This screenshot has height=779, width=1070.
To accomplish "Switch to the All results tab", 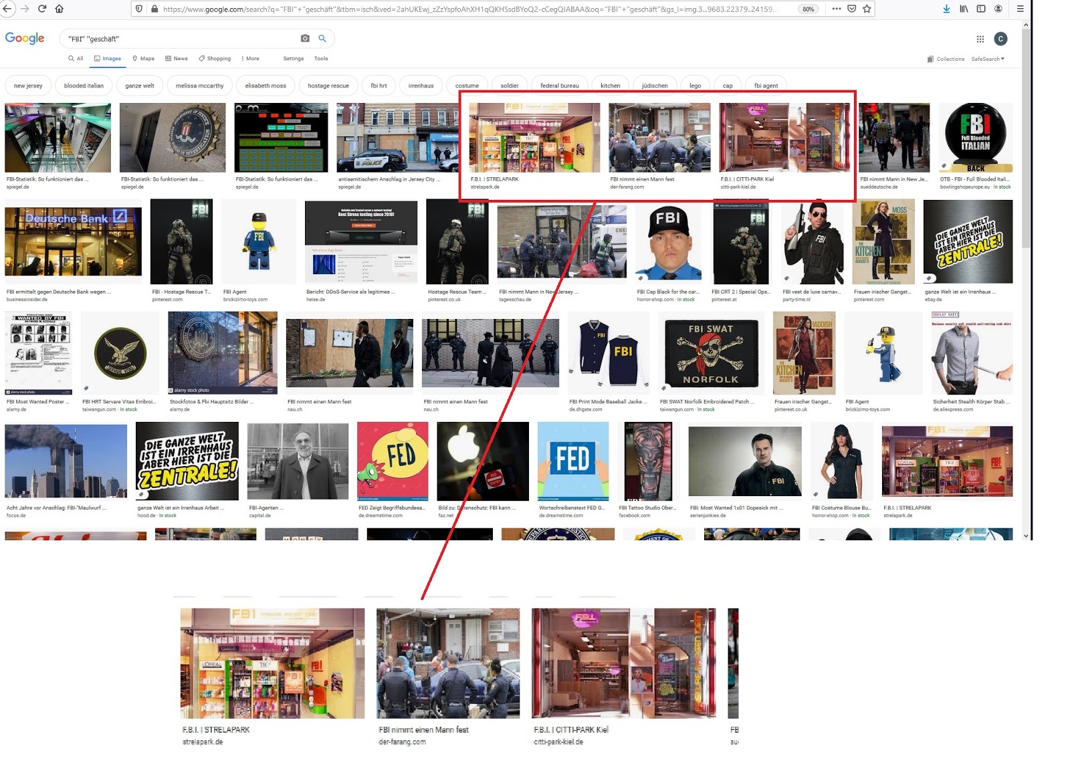I will pos(76,58).
